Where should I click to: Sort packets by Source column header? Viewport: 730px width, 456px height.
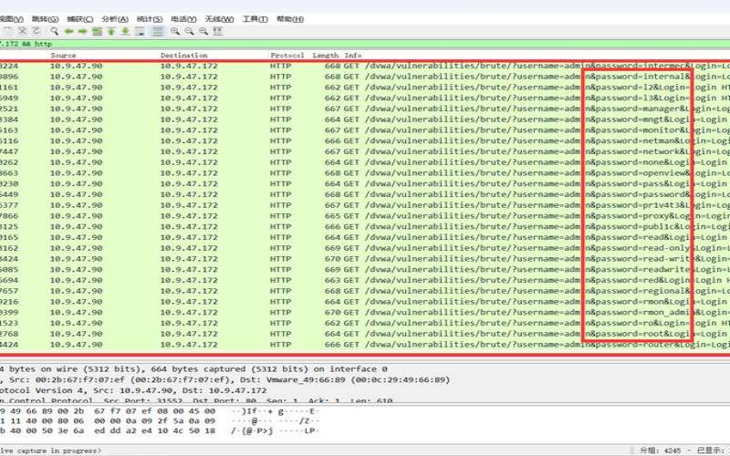click(x=64, y=56)
